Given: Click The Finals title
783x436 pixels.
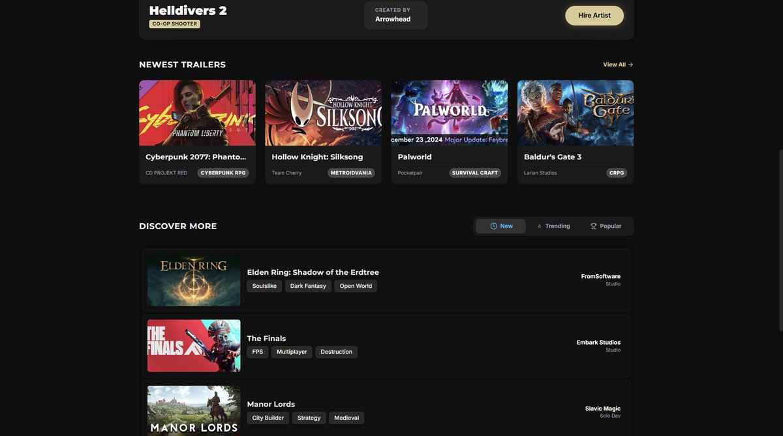Looking at the screenshot, I should point(266,338).
